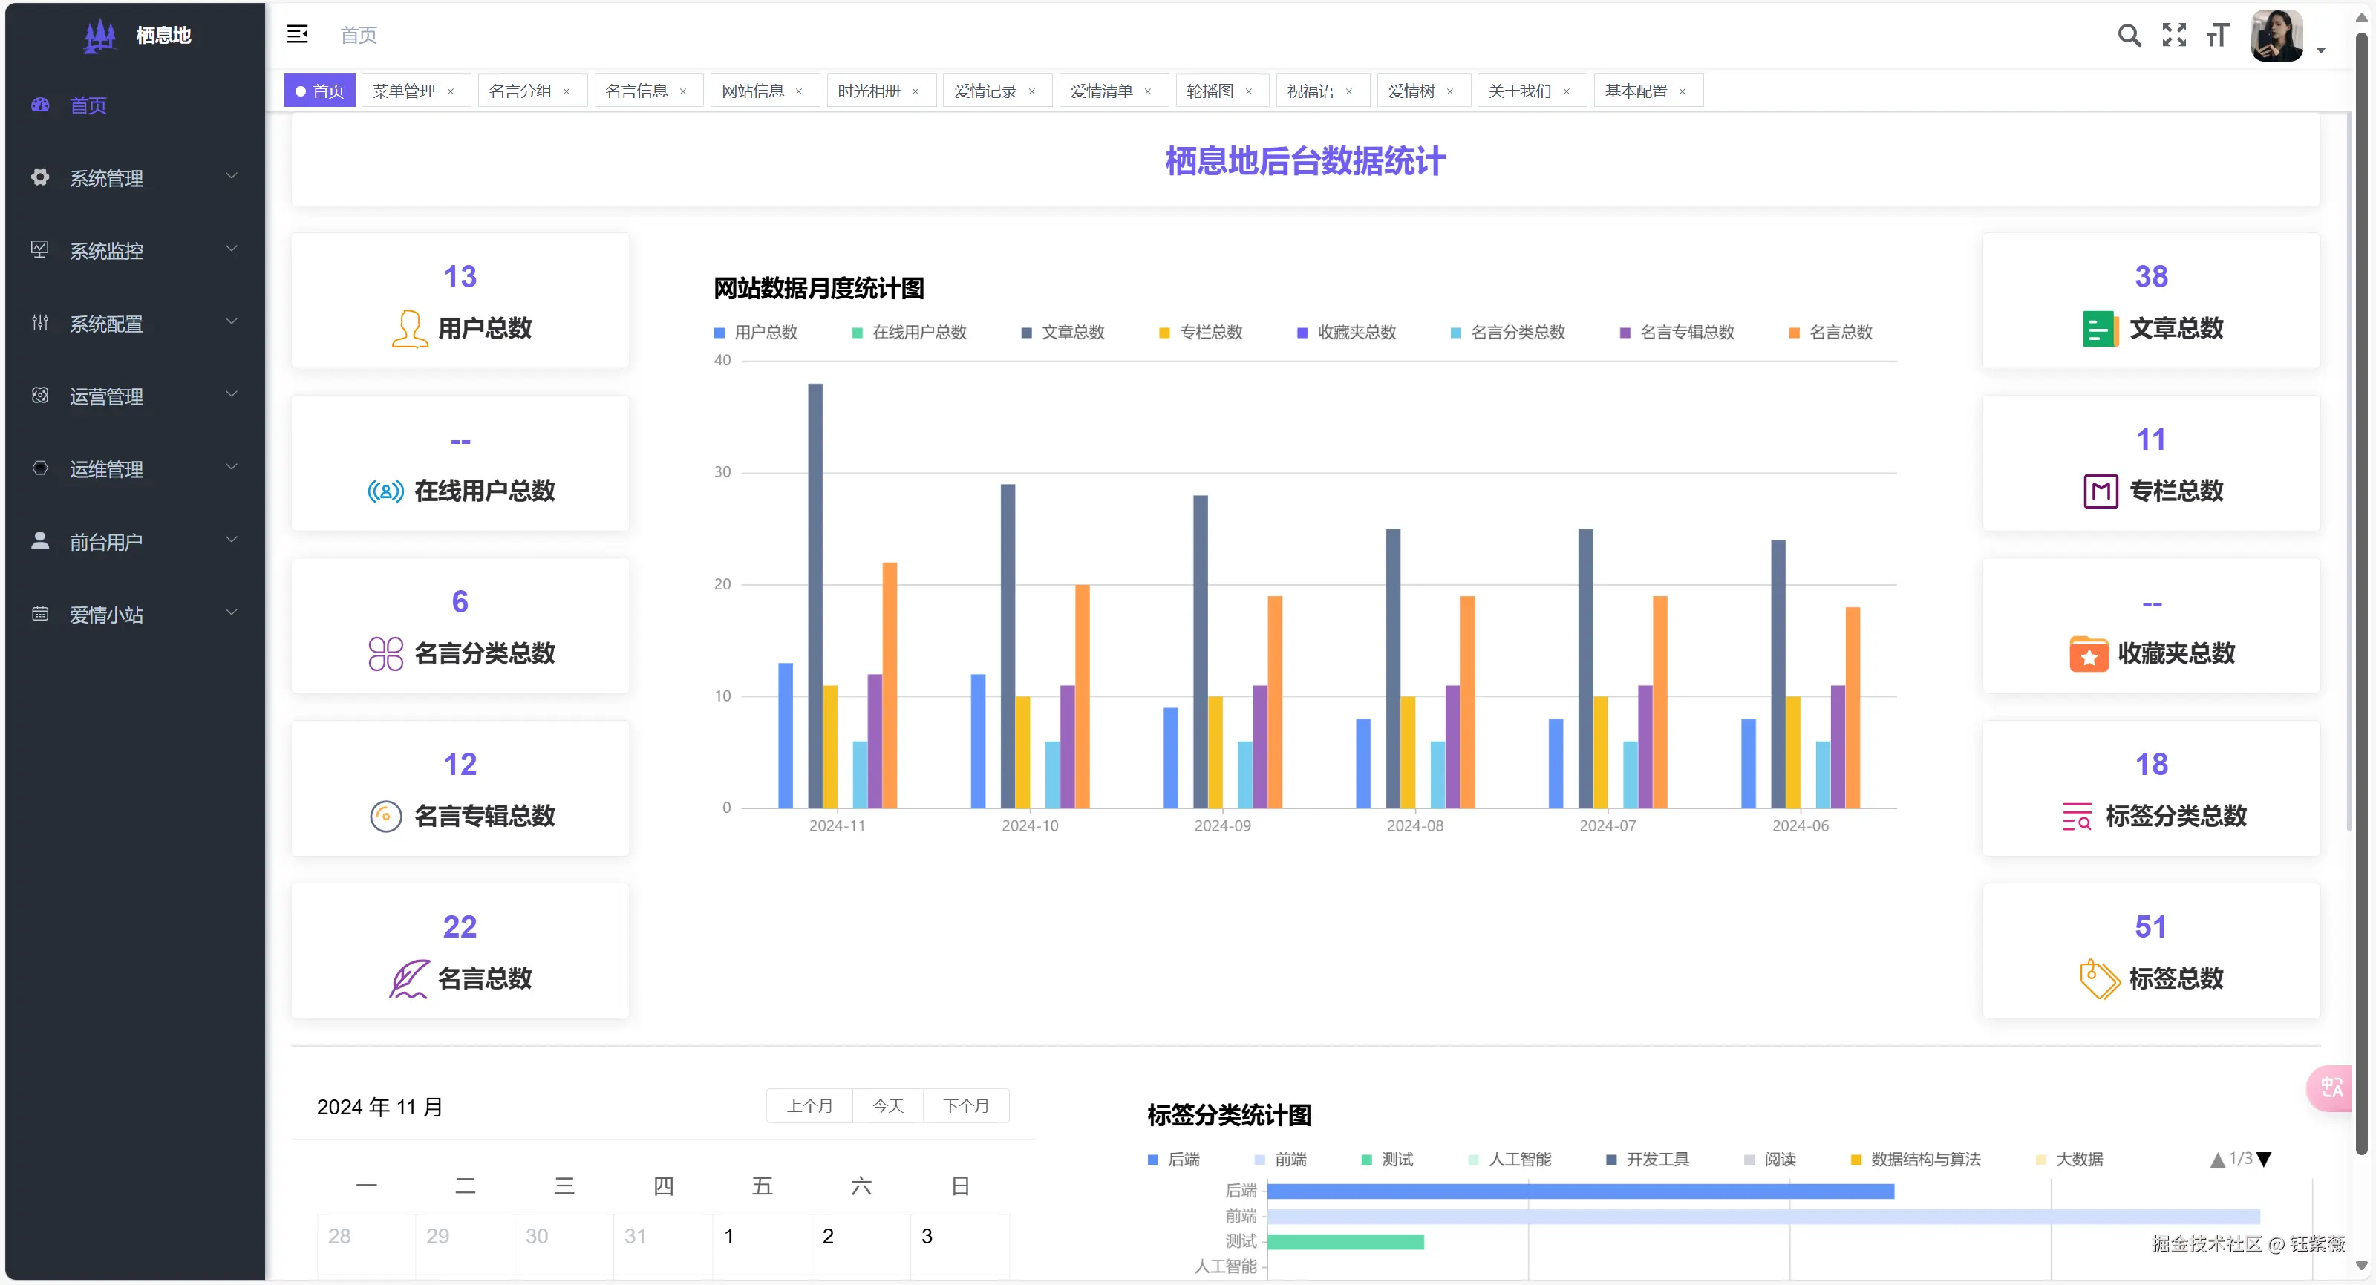2376x1285 pixels.
Task: Toggle fullscreen mode
Action: [2174, 35]
